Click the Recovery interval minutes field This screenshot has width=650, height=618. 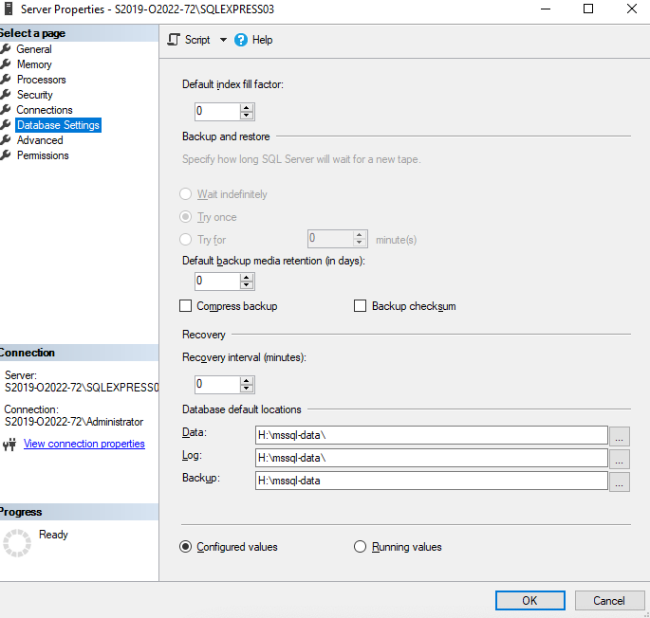[217, 385]
